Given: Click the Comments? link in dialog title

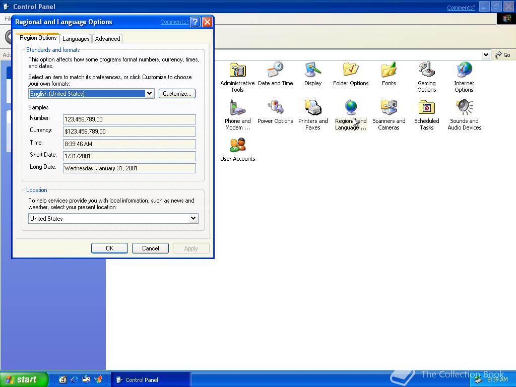Looking at the screenshot, I should click(x=174, y=22).
